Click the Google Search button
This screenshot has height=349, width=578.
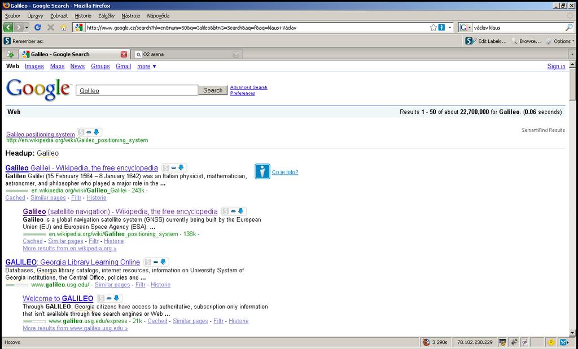213,90
